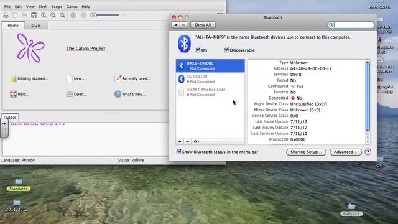
Task: Click the Zoom Out magnifier icon
Action: point(53,16)
